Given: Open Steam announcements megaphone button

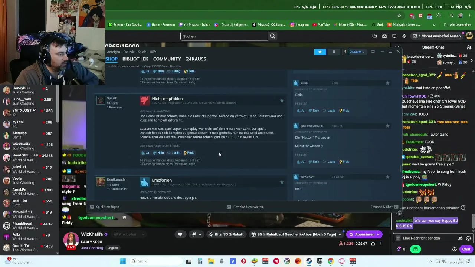Looking at the screenshot, I should [320, 52].
